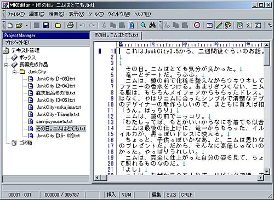Open the ウィンドウ(W) menu

pos(119,14)
